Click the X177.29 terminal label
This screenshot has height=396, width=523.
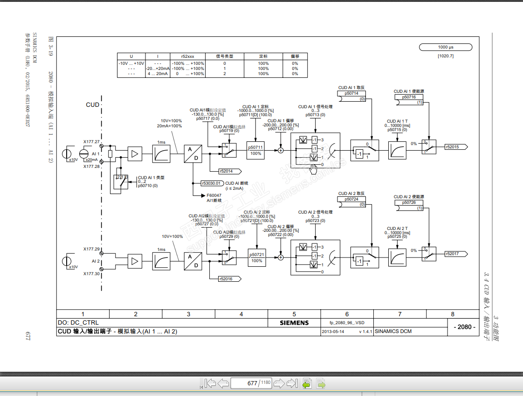[x=91, y=249]
